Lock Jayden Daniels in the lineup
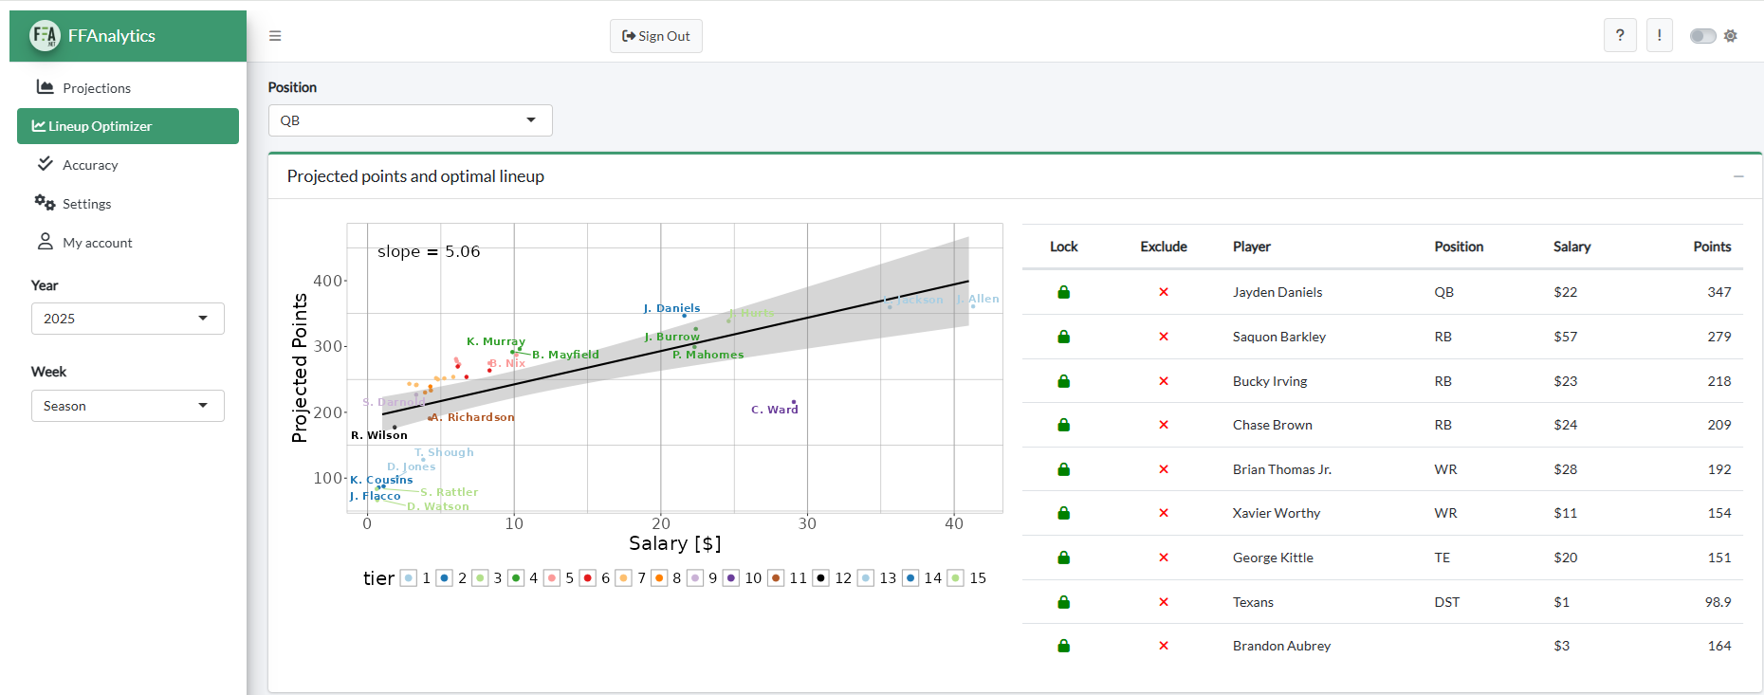 click(1064, 292)
